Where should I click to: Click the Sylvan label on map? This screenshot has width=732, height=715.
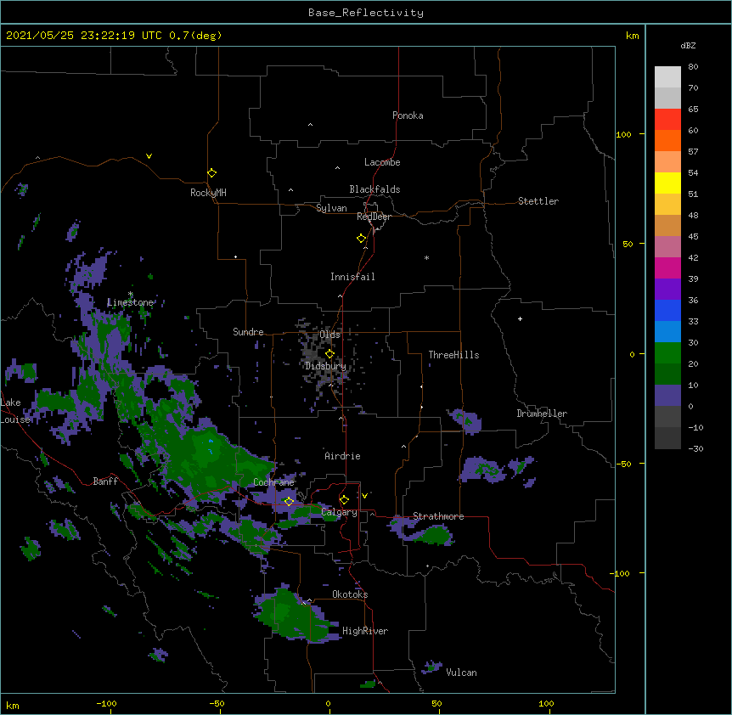[x=331, y=208]
